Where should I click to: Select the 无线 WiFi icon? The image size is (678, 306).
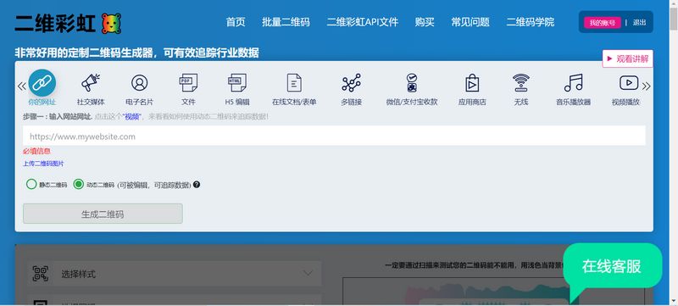coord(521,82)
